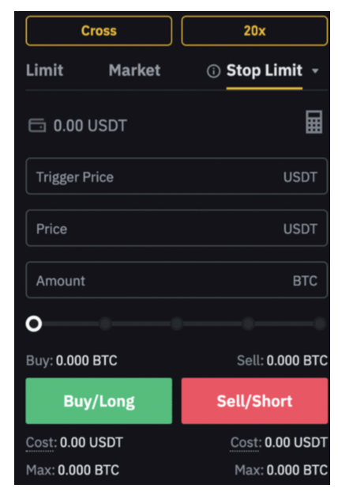Open the calculator icon
338x492 pixels.
[x=314, y=122]
